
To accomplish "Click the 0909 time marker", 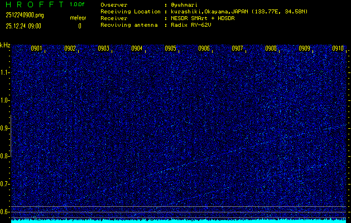I will [305, 49].
